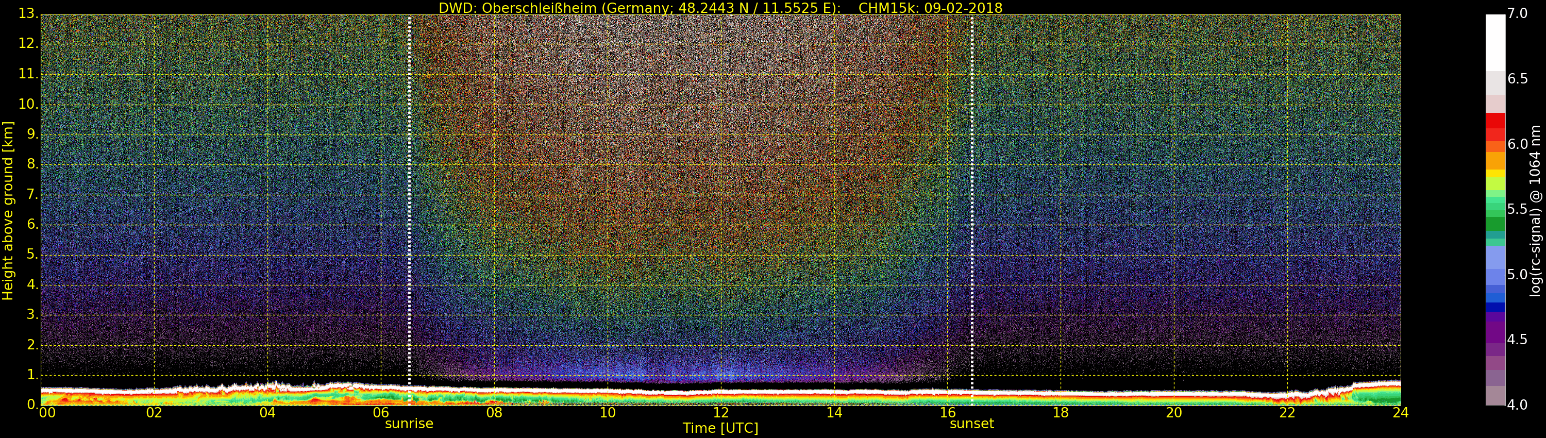Click the sunset label below the time axis
Image resolution: width=1546 pixels, height=438 pixels.
[971, 424]
